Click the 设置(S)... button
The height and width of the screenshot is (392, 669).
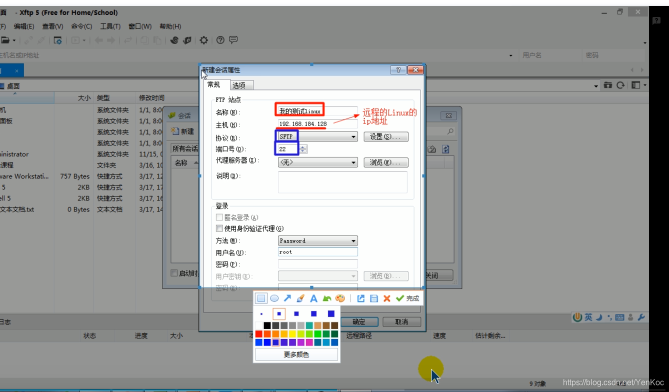click(x=386, y=136)
